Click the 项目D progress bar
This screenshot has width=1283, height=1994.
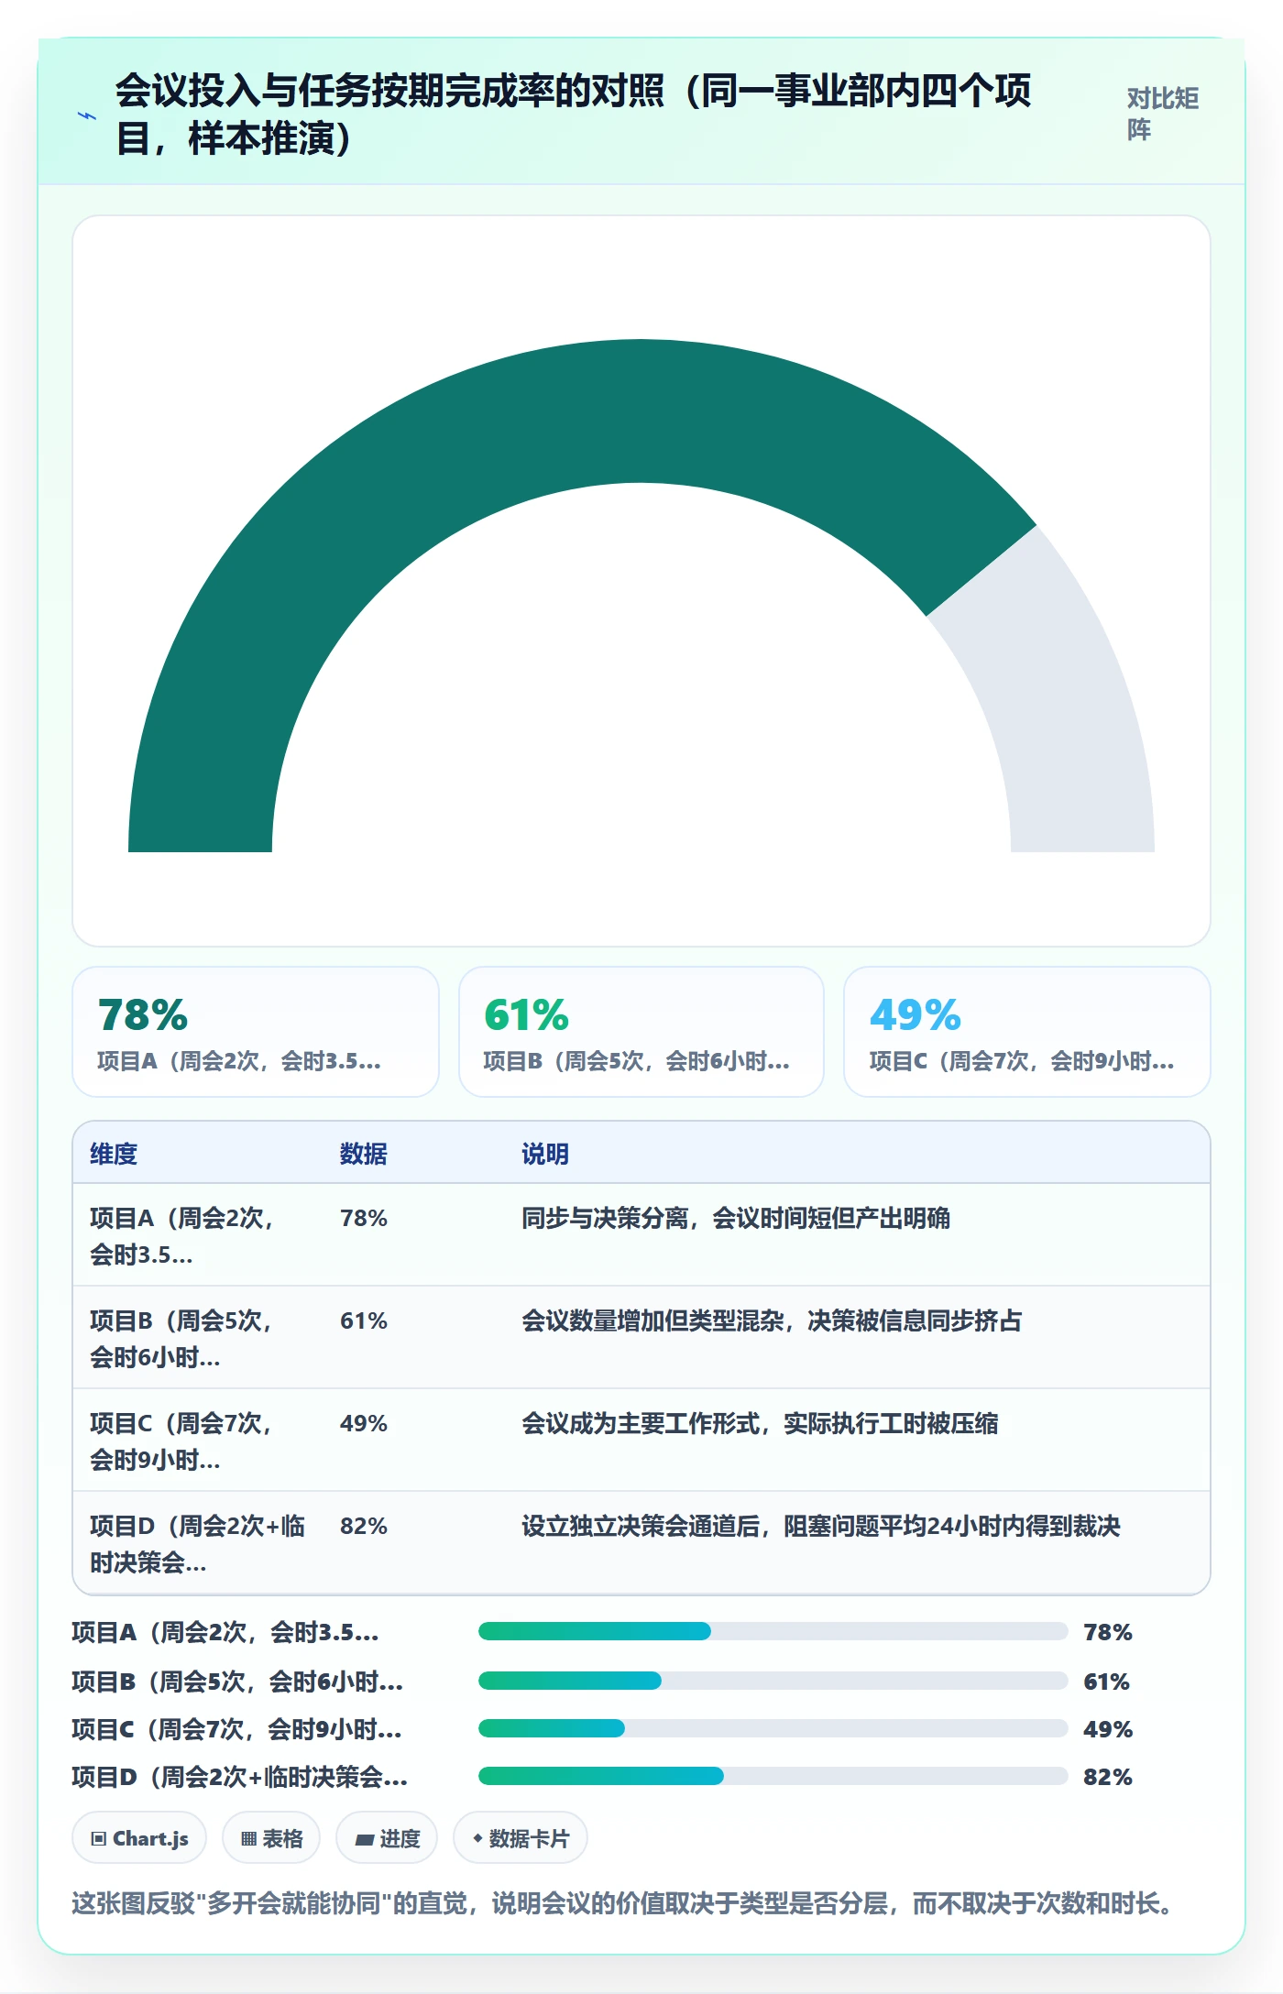(x=773, y=1776)
